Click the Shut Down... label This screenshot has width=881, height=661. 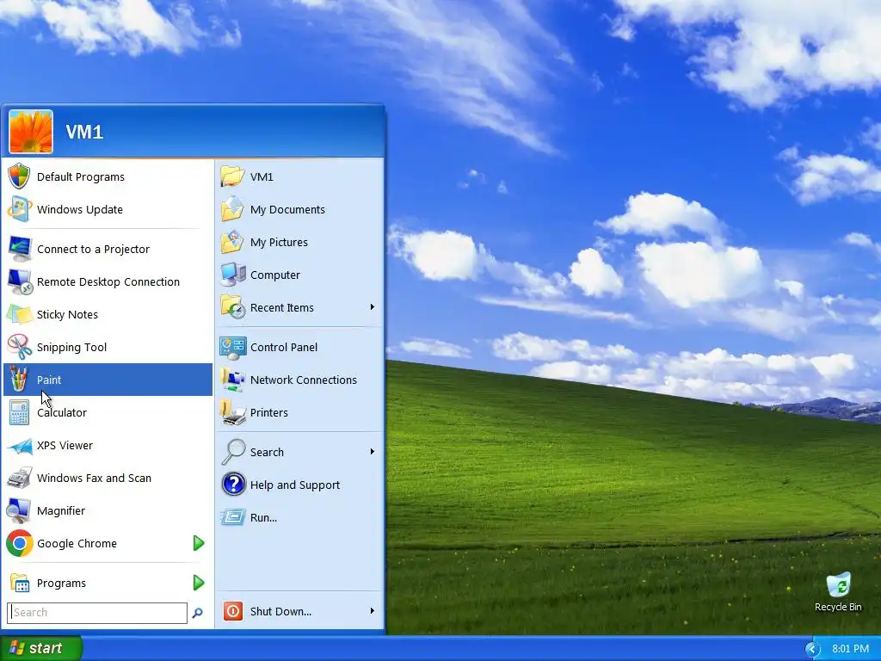[x=281, y=612]
